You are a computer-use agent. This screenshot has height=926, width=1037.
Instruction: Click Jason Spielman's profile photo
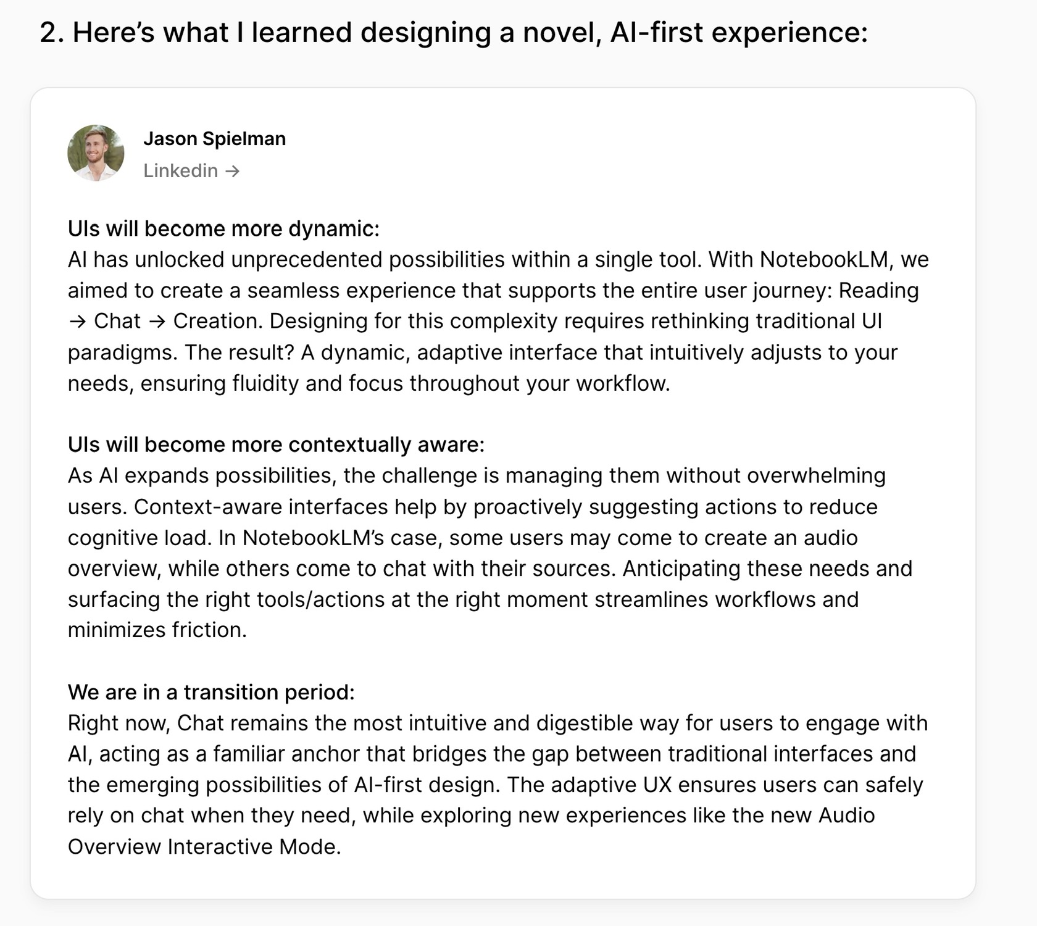[96, 153]
